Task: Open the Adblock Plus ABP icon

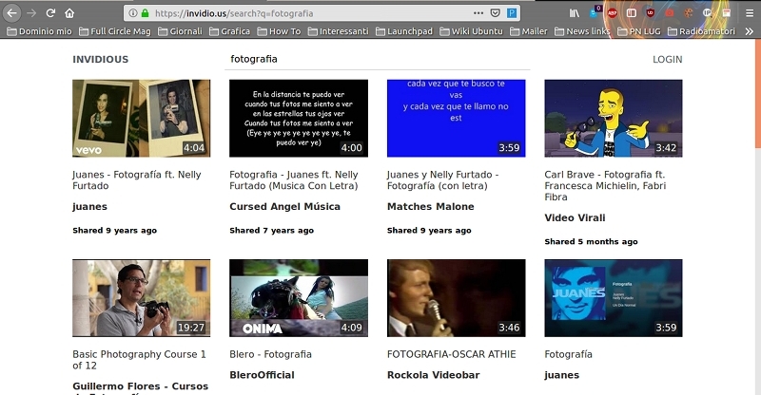Action: click(x=613, y=13)
